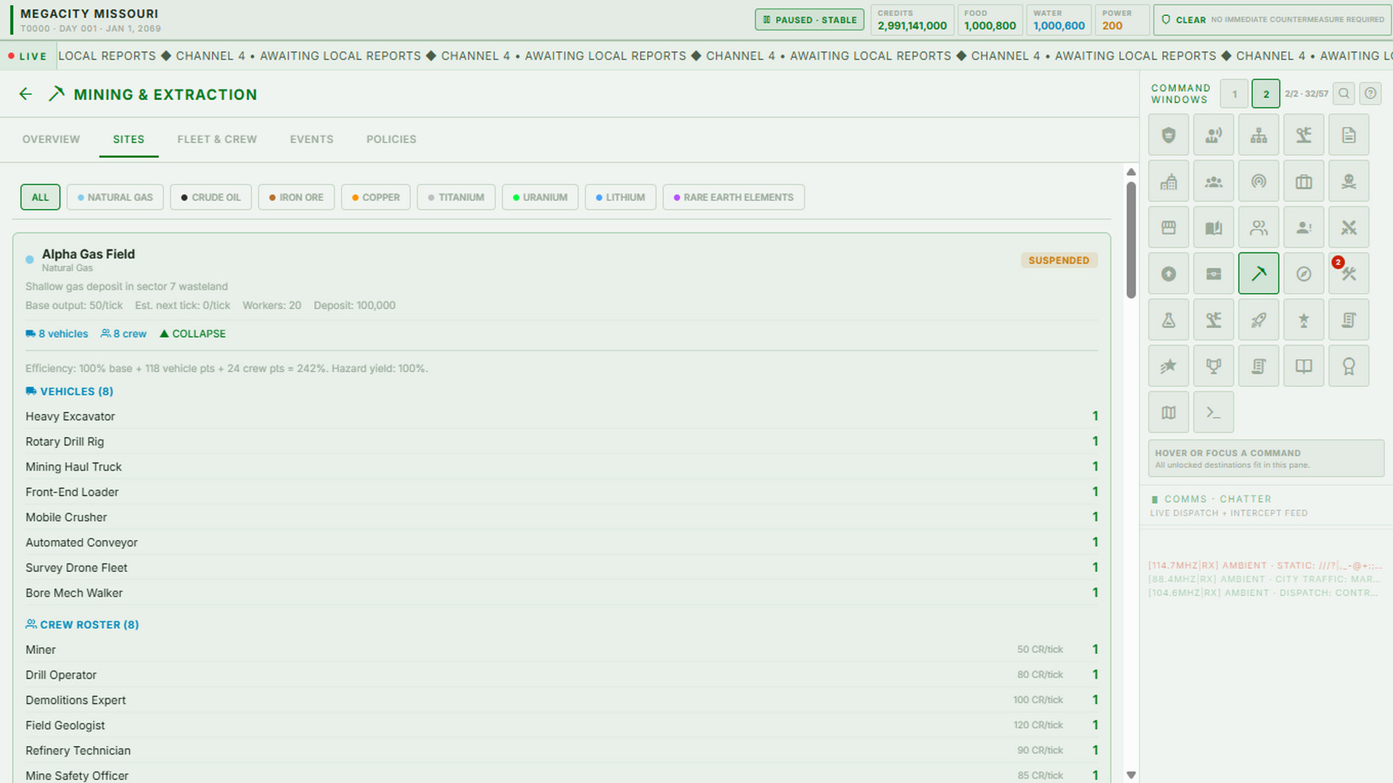Toggle the Natural Gas filter chip

click(x=115, y=197)
